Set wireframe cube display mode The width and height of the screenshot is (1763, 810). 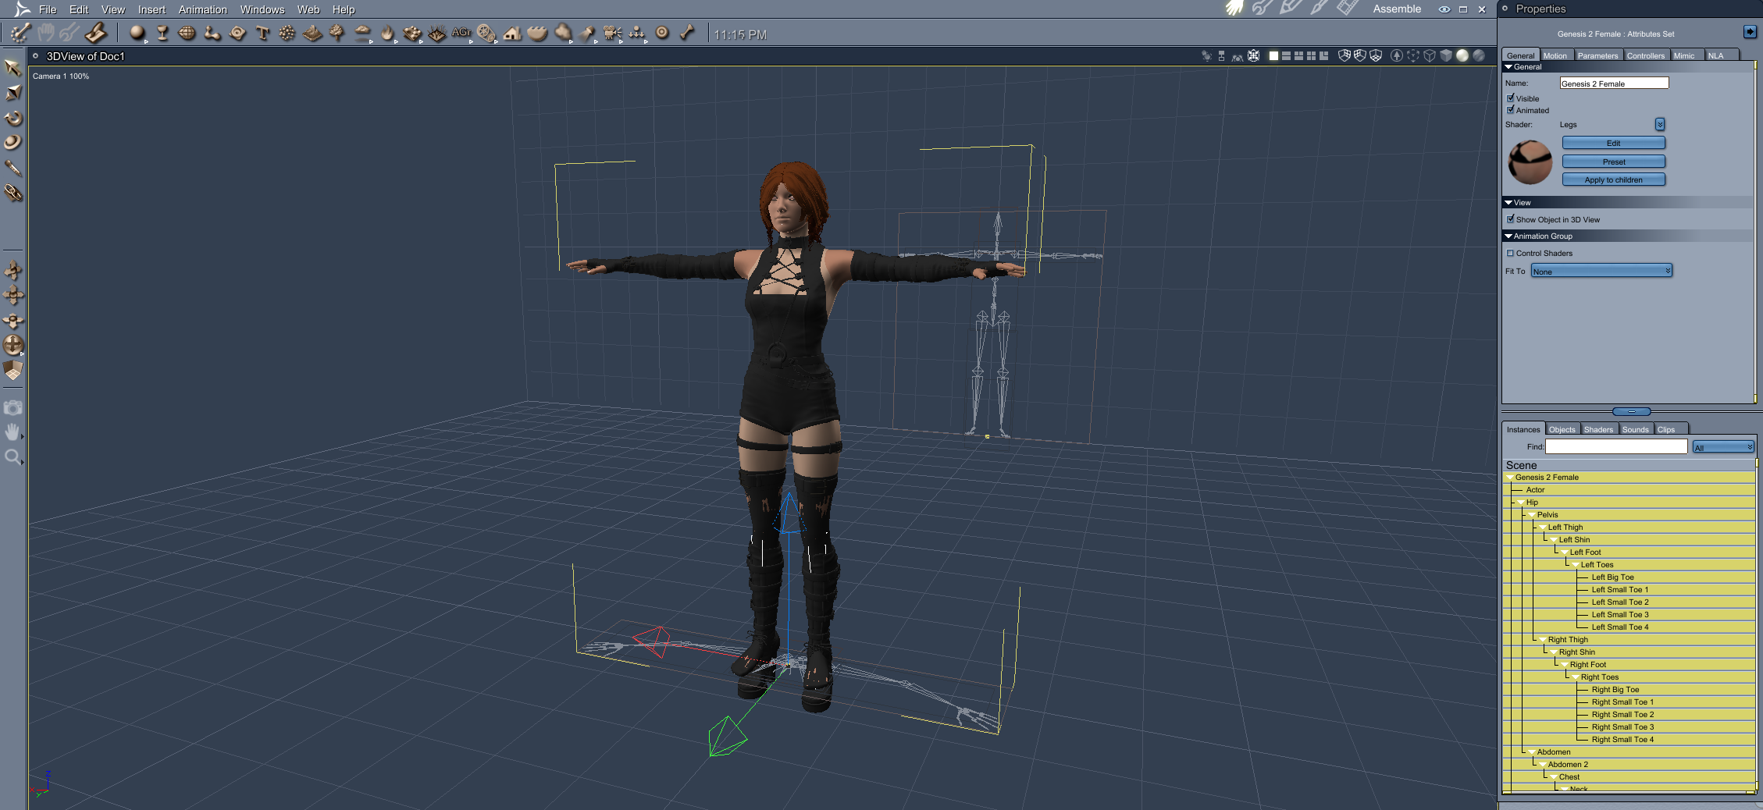pos(1430,56)
